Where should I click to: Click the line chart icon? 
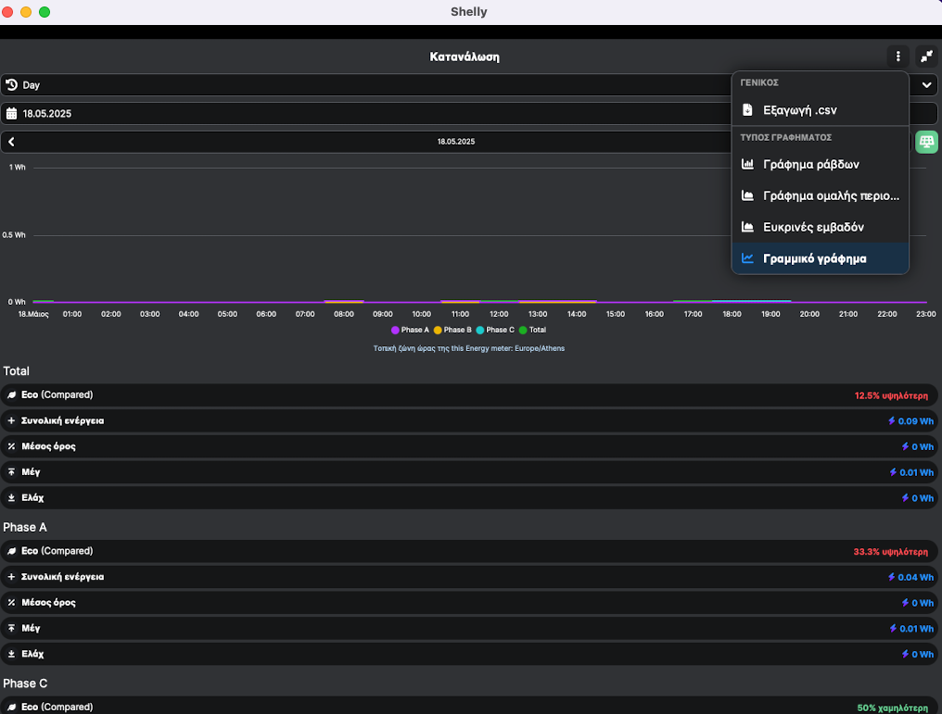click(x=747, y=258)
